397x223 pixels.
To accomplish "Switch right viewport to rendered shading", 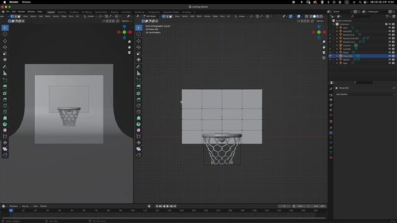I will click(x=321, y=17).
